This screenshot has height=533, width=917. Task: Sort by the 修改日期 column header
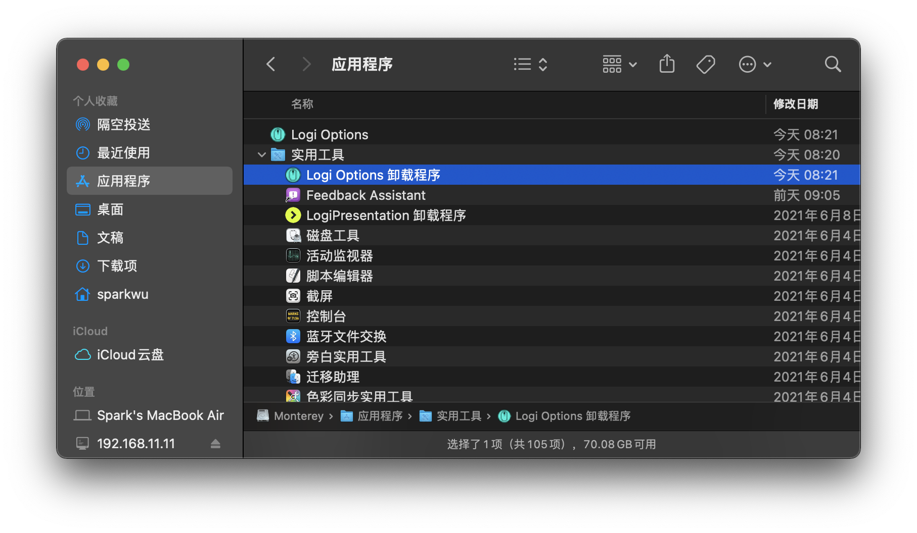coord(796,104)
